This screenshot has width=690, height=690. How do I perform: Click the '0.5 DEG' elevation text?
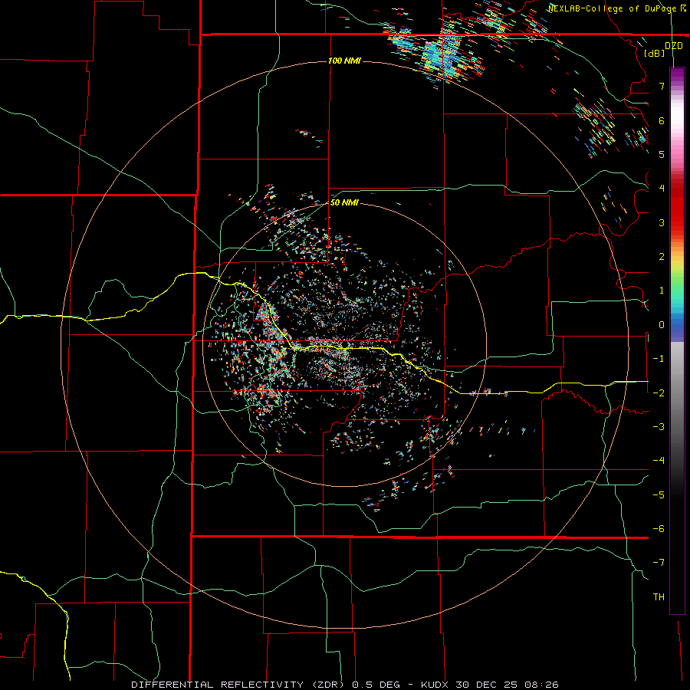coord(376,685)
